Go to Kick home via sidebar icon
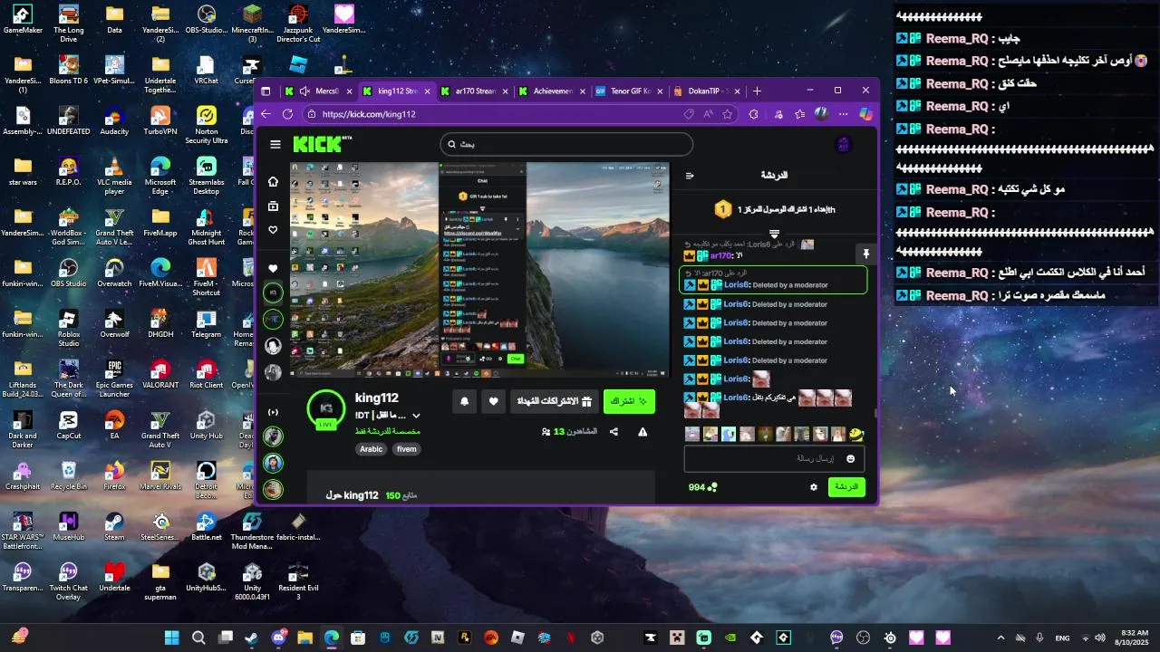Screen dimensions: 1160x652 [273, 181]
